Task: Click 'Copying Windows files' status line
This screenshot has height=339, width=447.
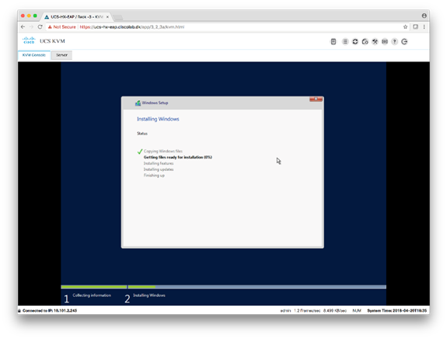Action: tap(163, 151)
